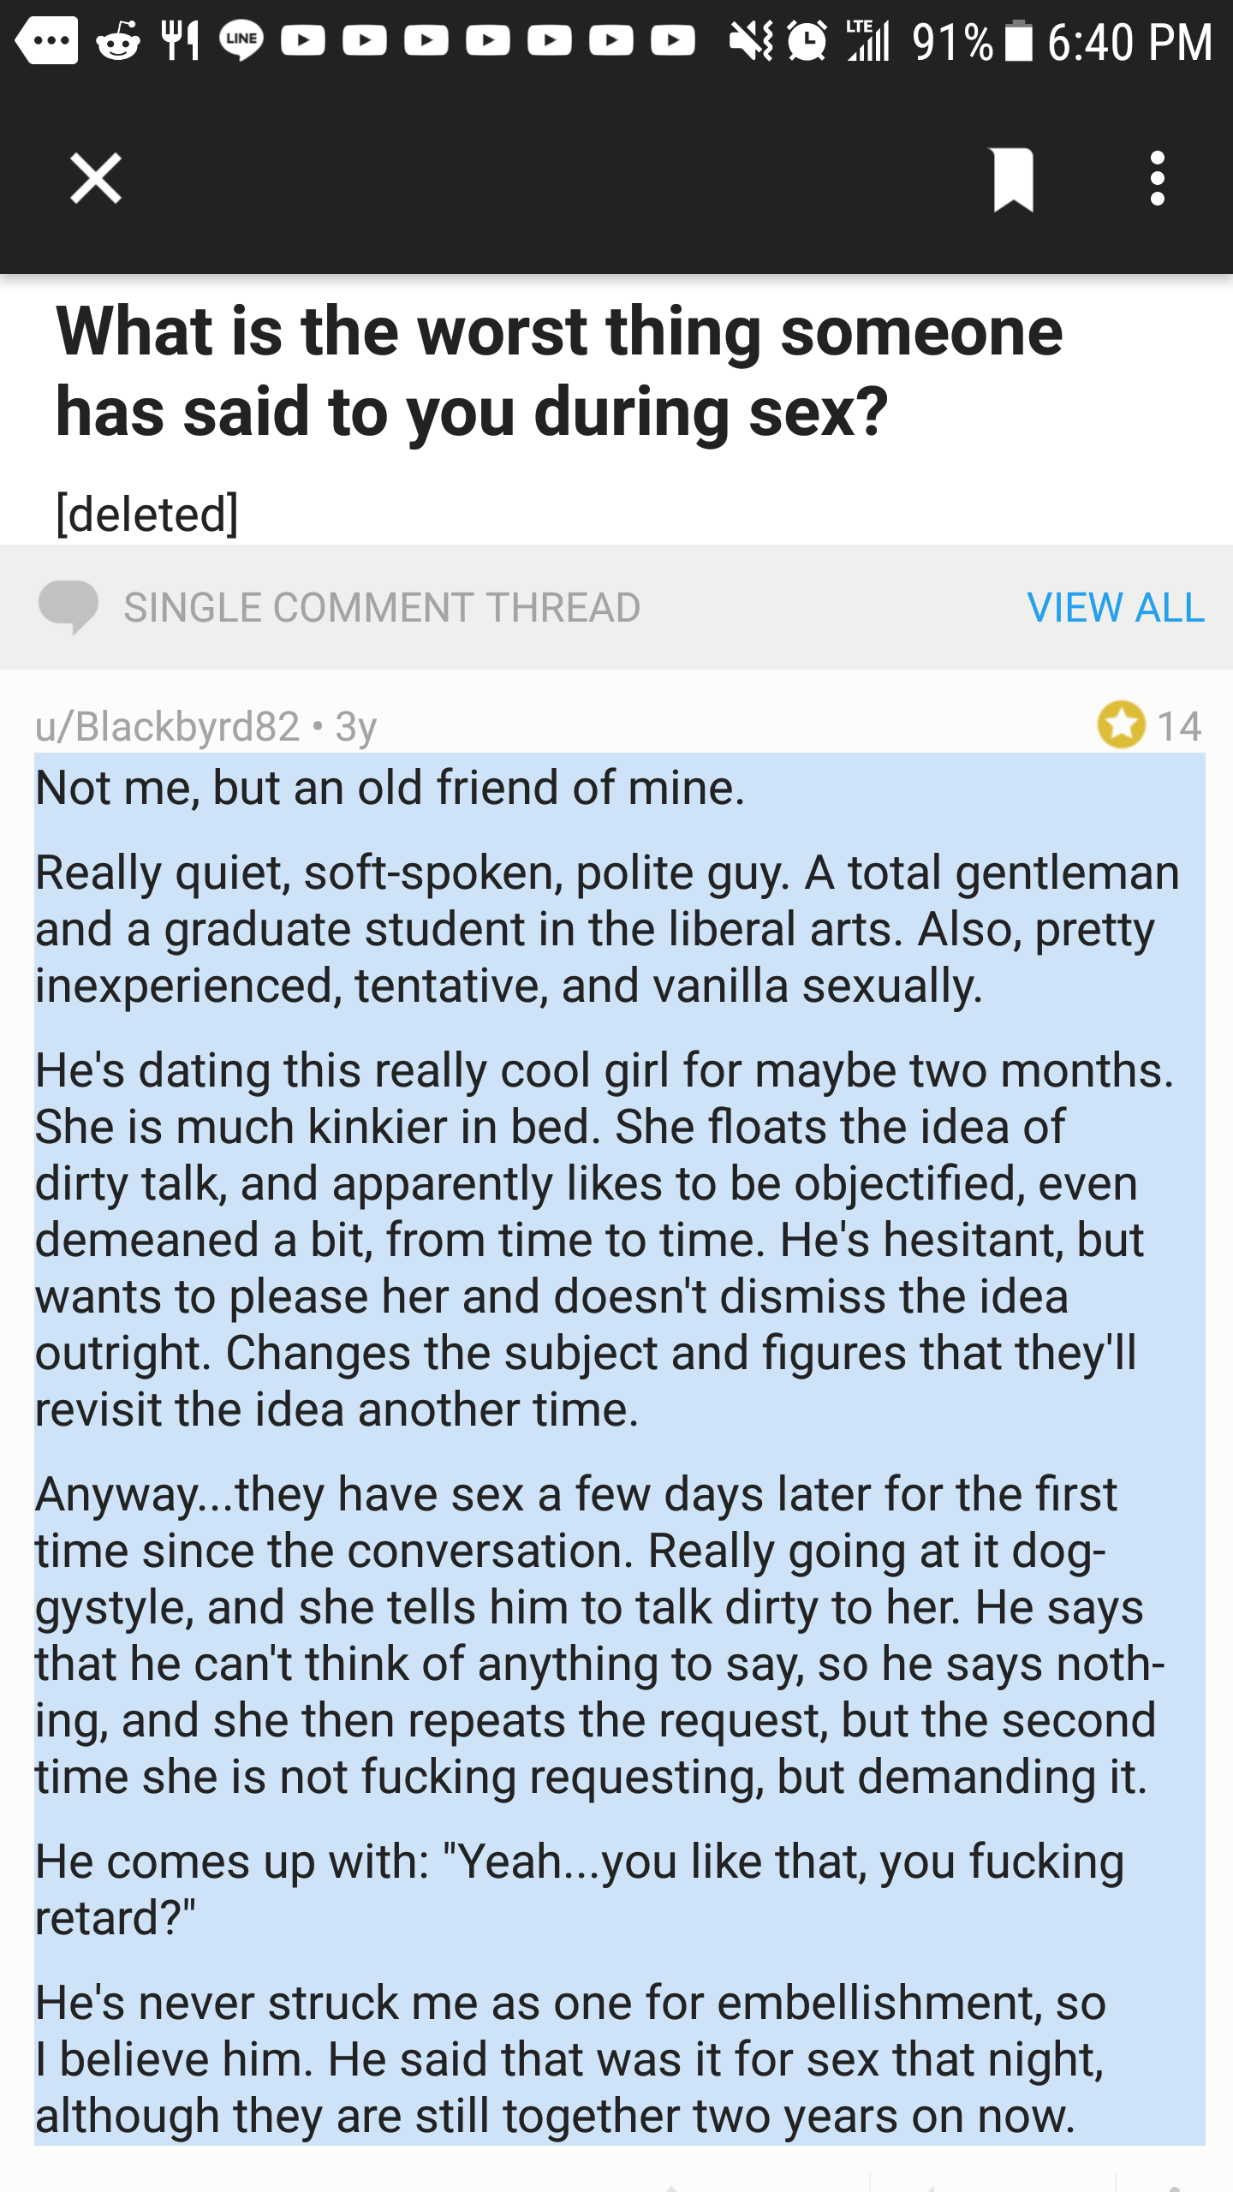Tap the first YouTube notification icon
The image size is (1233, 2192).
click(303, 40)
